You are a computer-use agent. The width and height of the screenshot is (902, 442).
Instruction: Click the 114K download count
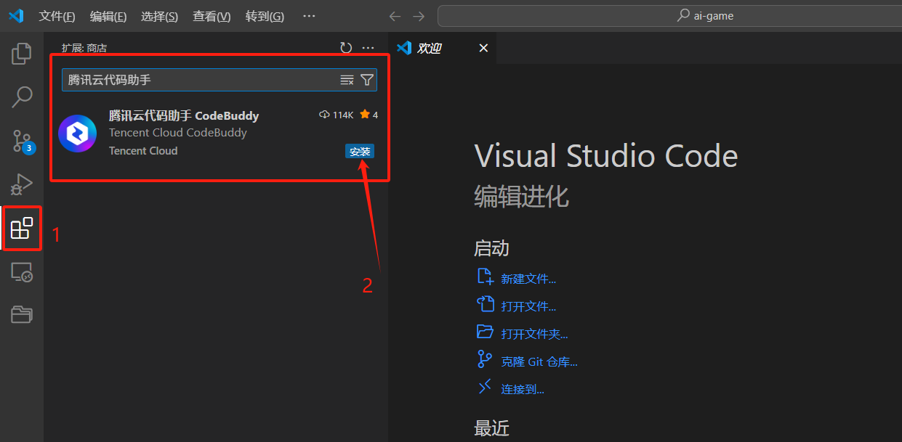point(337,115)
